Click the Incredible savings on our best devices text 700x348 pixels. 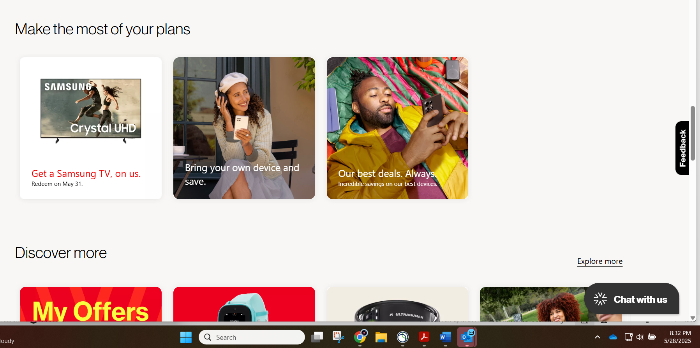388,184
